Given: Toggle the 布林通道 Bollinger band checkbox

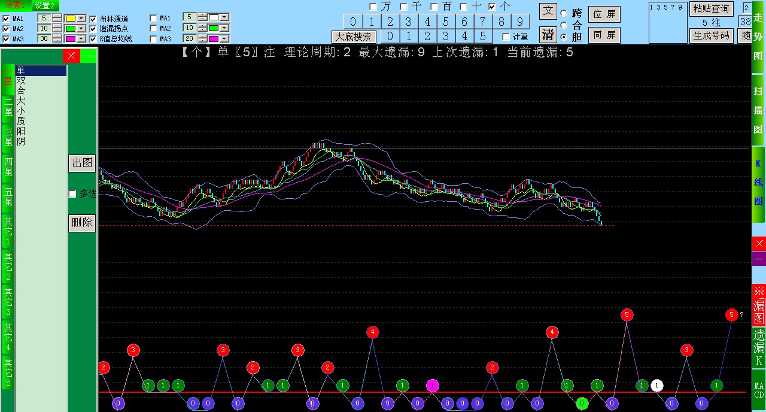Looking at the screenshot, I should point(93,19).
